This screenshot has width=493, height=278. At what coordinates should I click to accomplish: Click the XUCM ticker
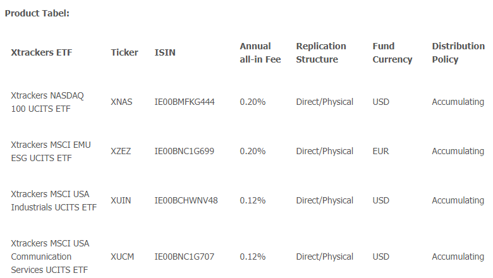click(x=123, y=257)
